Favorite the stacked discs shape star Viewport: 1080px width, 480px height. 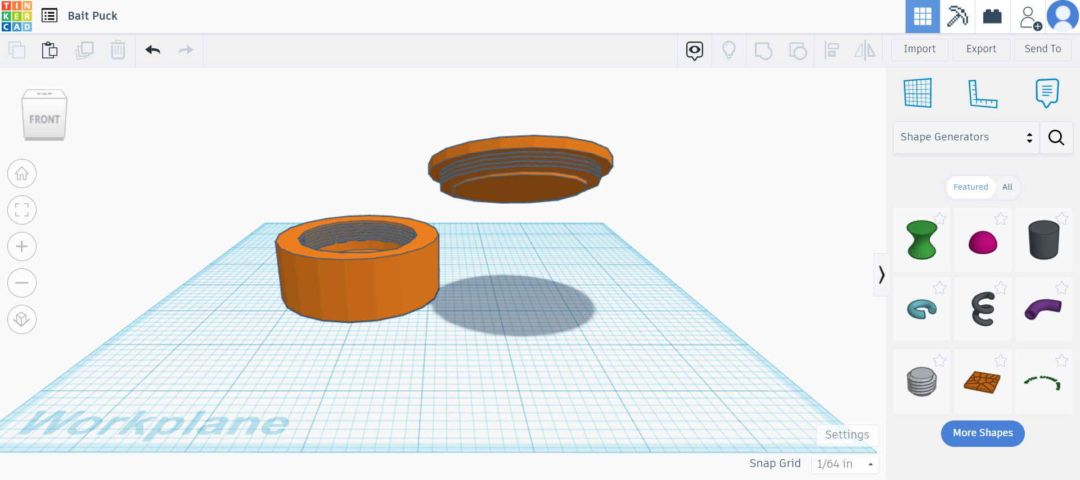coord(940,360)
